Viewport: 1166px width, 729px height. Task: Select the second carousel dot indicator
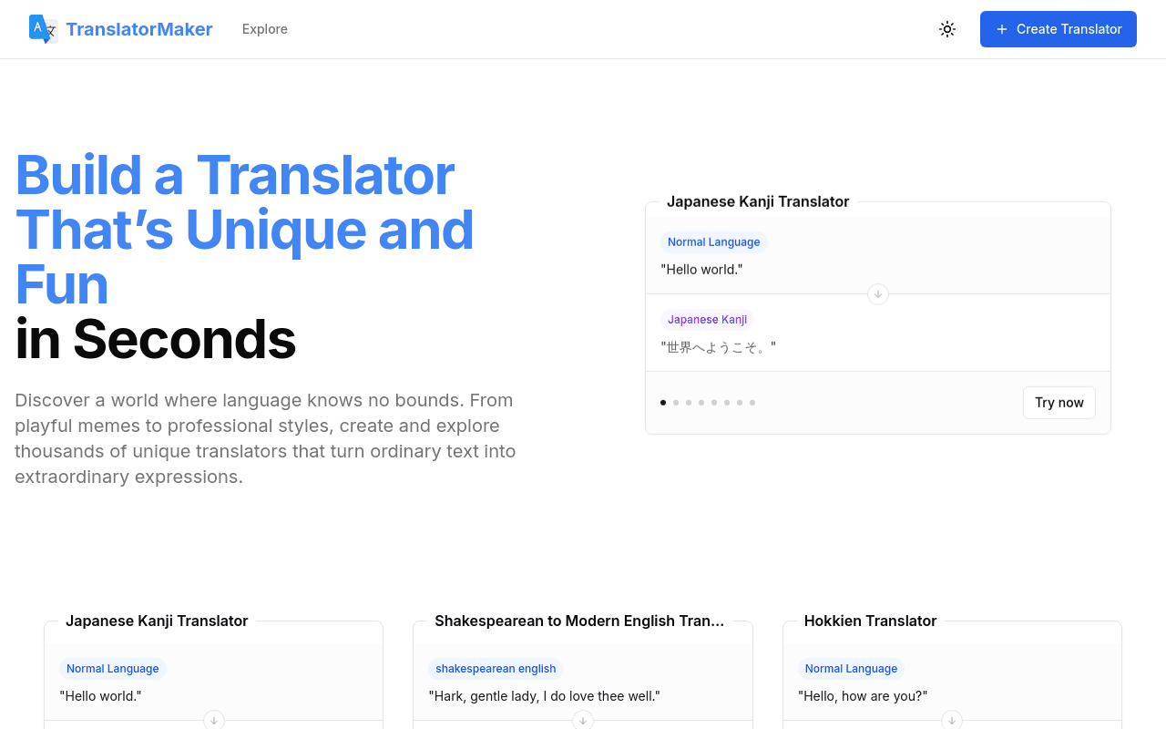pos(676,403)
